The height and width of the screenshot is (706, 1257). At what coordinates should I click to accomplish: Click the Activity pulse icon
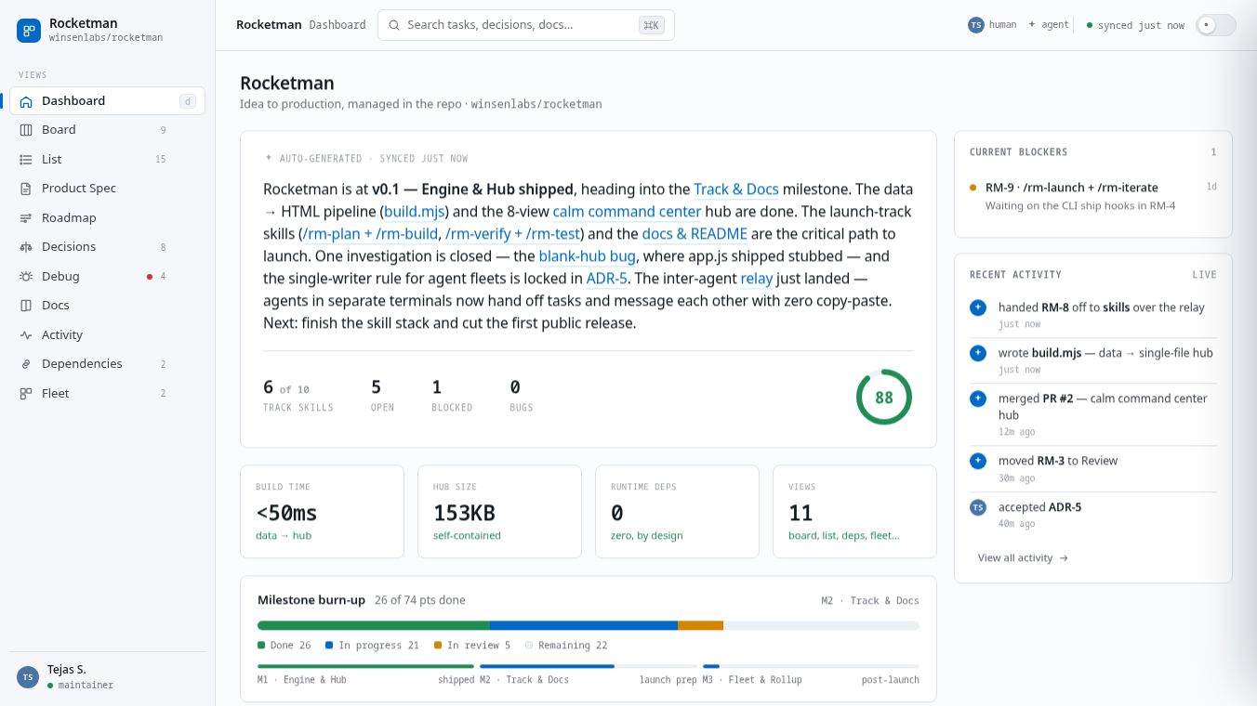(26, 335)
